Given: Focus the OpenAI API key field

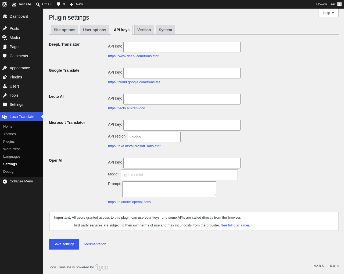Looking at the screenshot, I should point(182,163).
